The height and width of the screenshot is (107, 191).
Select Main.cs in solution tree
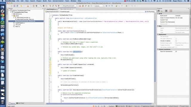coord(18,26)
